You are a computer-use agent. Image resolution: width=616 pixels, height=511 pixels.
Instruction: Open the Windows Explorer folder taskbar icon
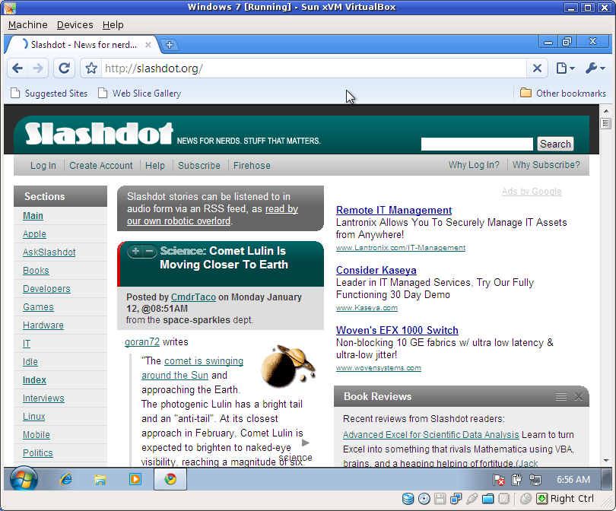point(100,479)
